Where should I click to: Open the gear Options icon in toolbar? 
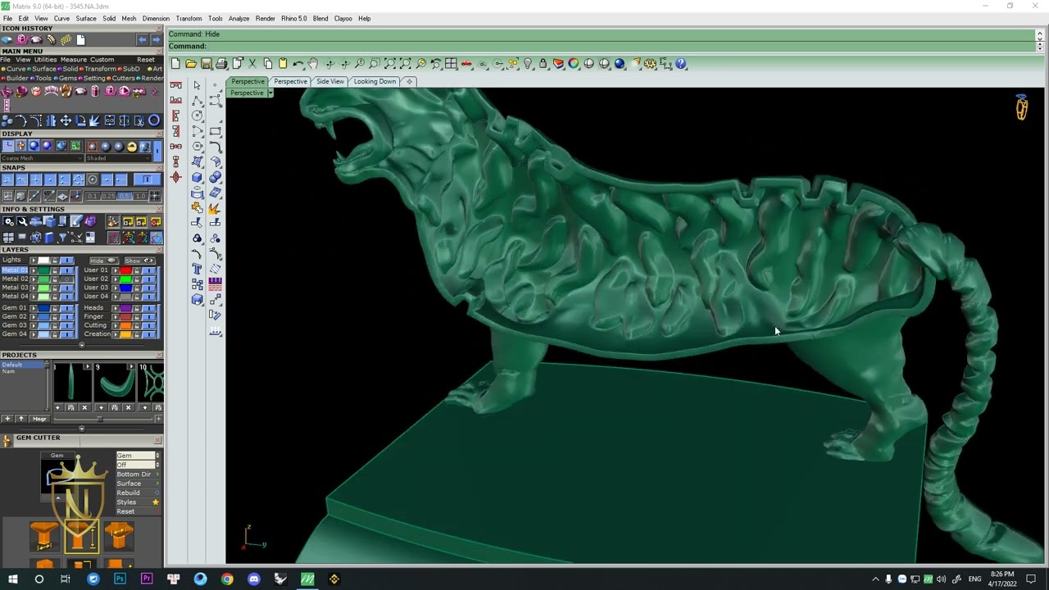coord(650,64)
